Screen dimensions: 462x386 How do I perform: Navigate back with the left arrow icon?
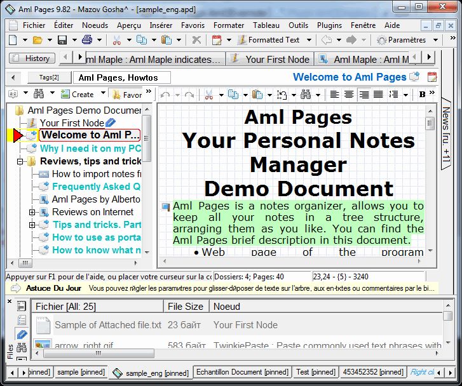pyautogui.click(x=327, y=40)
